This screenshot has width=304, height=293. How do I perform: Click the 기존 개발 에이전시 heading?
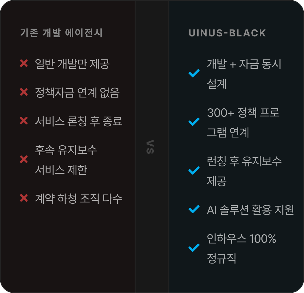(61, 33)
